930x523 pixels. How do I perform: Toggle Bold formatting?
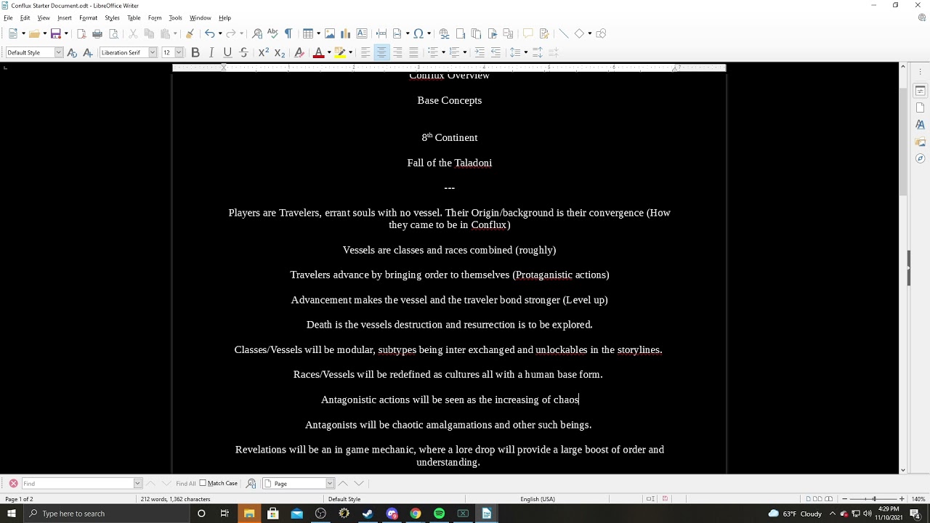pos(195,52)
